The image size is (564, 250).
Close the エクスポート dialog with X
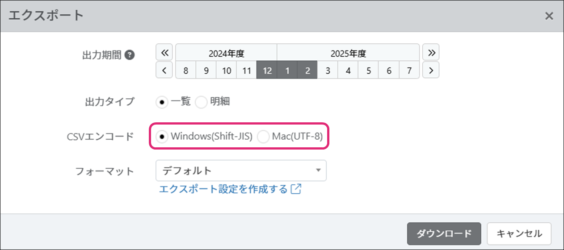point(549,16)
